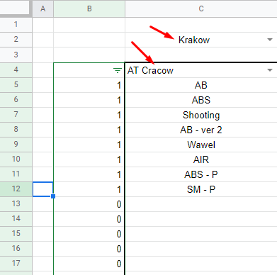
Task: Click the AIR cell
Action: point(201,159)
